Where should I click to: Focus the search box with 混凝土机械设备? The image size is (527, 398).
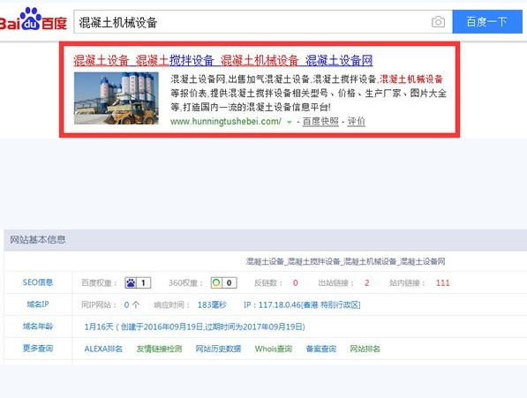click(252, 22)
